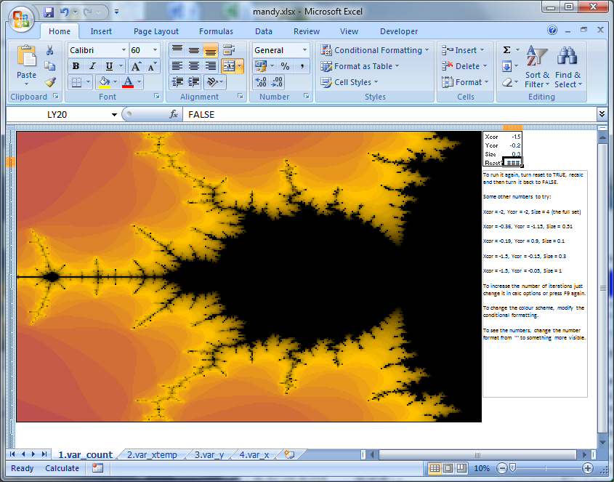The height and width of the screenshot is (482, 614).
Task: Activate the Format Painter brush
Action: 49,82
